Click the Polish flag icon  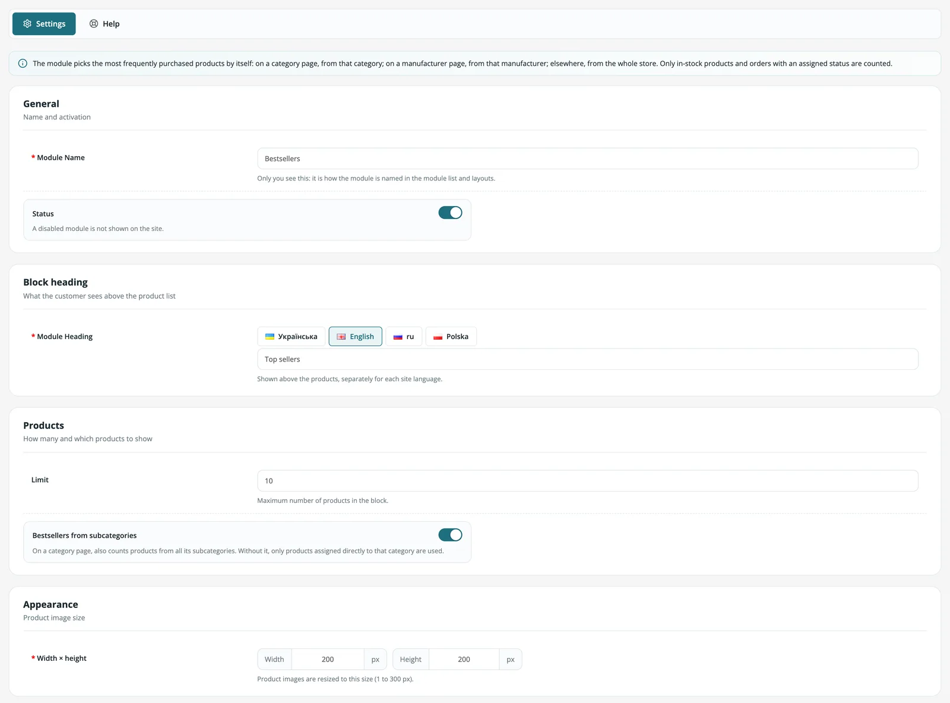click(x=438, y=337)
